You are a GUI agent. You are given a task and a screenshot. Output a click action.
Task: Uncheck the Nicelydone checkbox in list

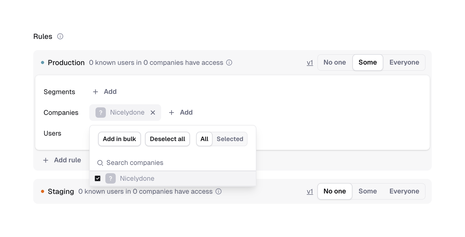point(98,178)
